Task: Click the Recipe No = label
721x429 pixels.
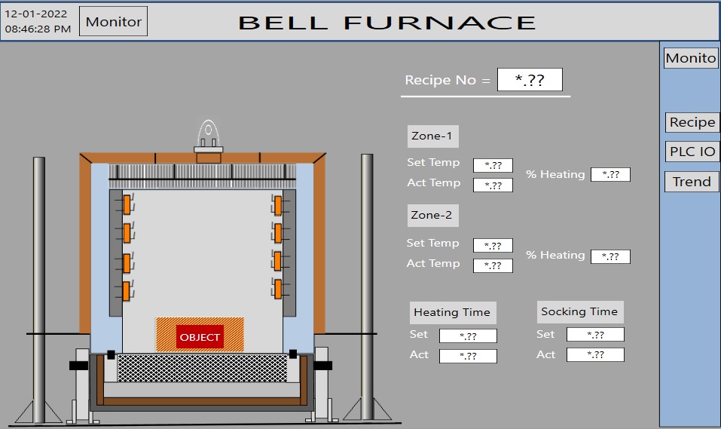Action: 448,80
